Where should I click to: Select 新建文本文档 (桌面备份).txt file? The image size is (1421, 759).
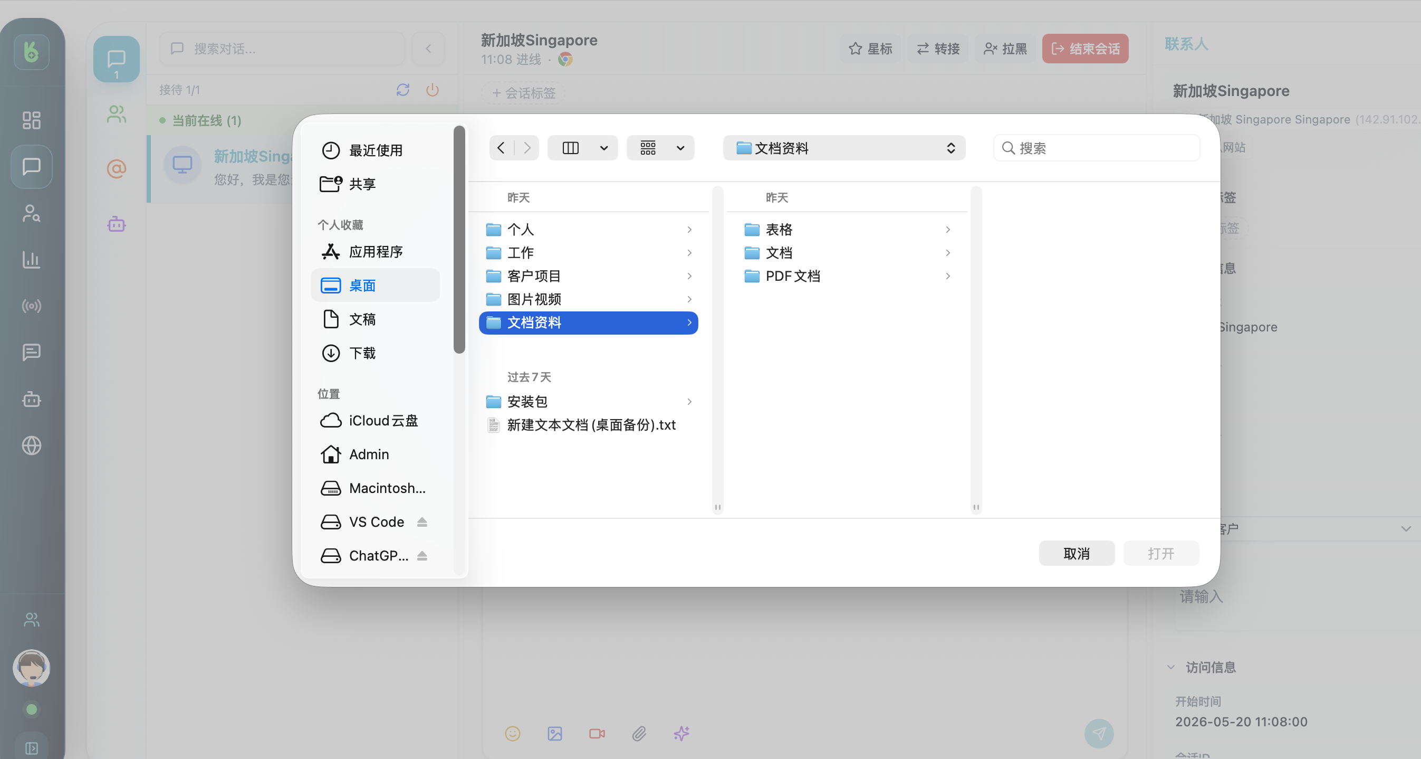589,425
